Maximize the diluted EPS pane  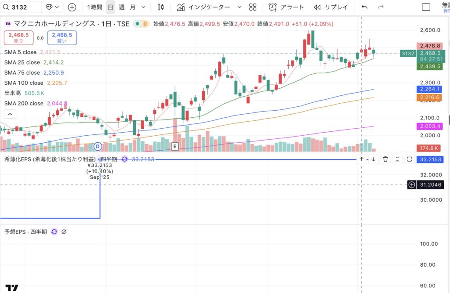point(410,159)
